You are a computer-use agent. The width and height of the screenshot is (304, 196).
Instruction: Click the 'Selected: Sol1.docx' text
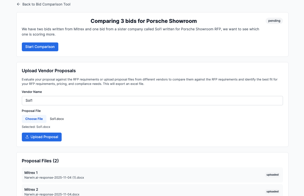36,127
